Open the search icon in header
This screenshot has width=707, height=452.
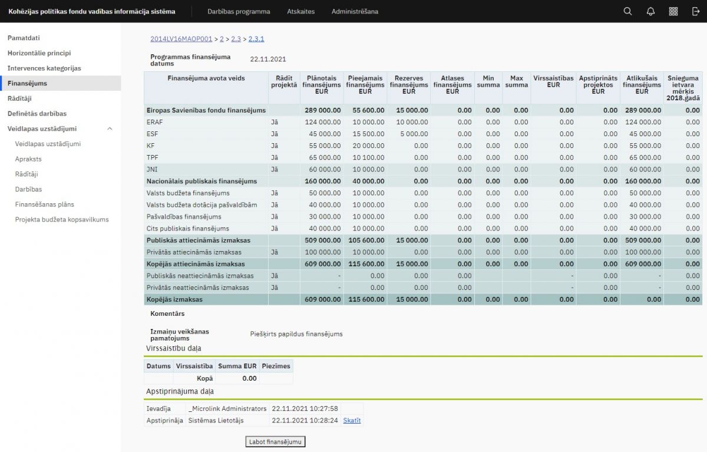627,11
